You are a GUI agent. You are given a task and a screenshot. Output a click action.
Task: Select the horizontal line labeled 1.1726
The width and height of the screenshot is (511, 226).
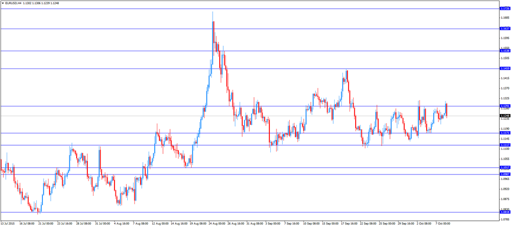coord(250,9)
